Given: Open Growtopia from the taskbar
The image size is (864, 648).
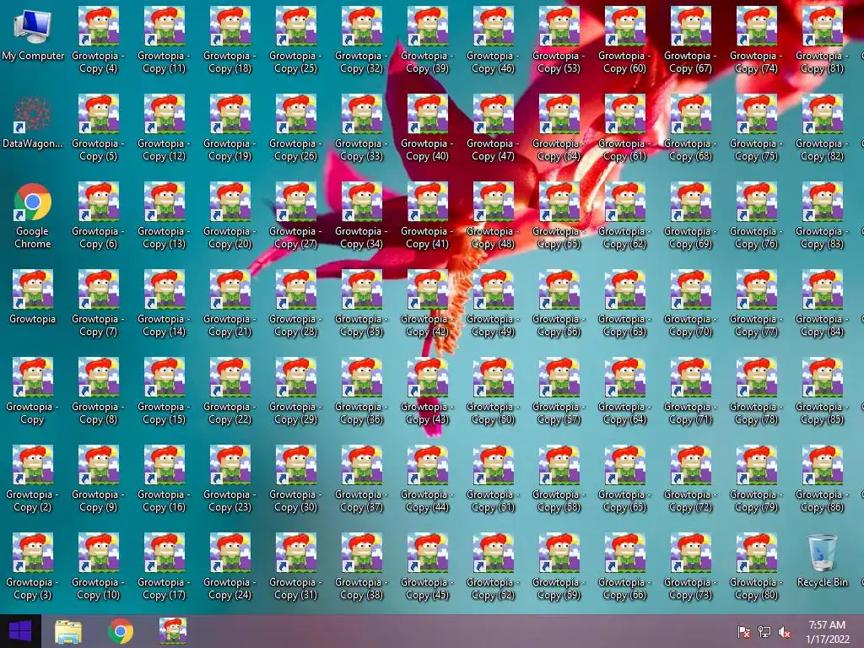Looking at the screenshot, I should (173, 631).
